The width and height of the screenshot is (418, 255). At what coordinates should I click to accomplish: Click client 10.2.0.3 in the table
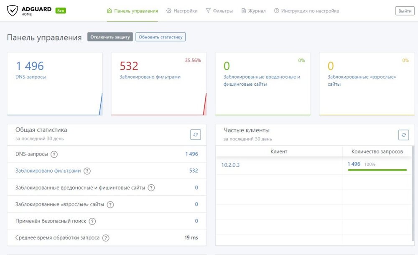point(230,165)
